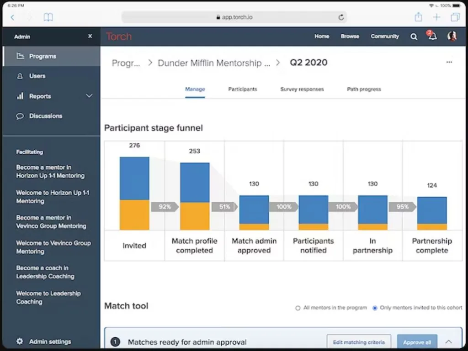The image size is (468, 351).
Task: Open the search magnifier in the top bar
Action: pyautogui.click(x=414, y=37)
